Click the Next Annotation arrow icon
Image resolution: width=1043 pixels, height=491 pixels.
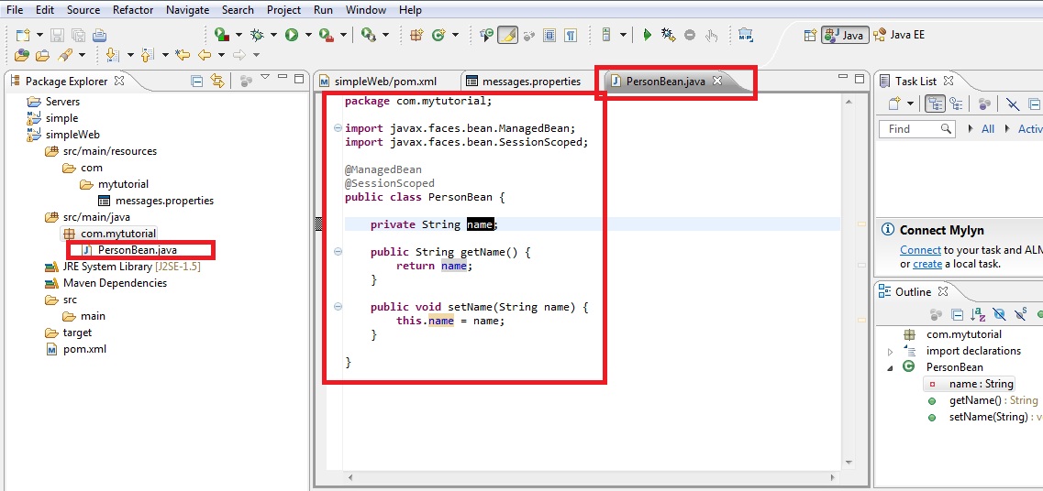112,54
